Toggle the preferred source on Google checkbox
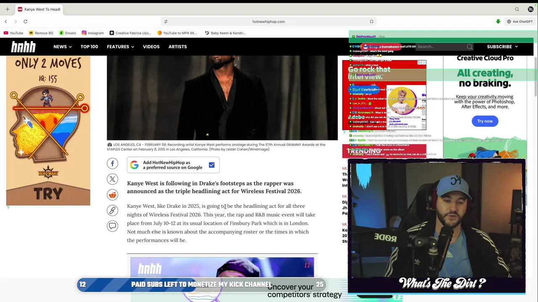The image size is (538, 302). click(x=211, y=165)
